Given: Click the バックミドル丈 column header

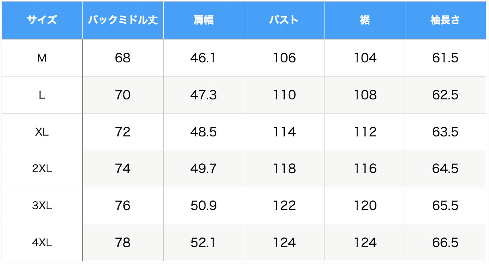Looking at the screenshot, I should point(123,20).
